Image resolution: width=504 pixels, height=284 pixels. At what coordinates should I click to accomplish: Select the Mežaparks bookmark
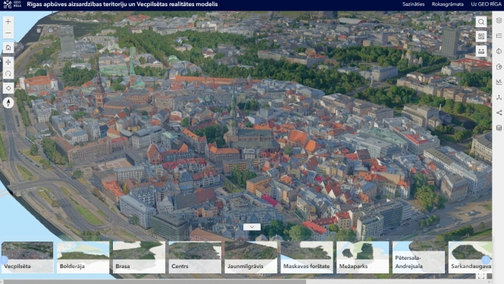[362, 257]
